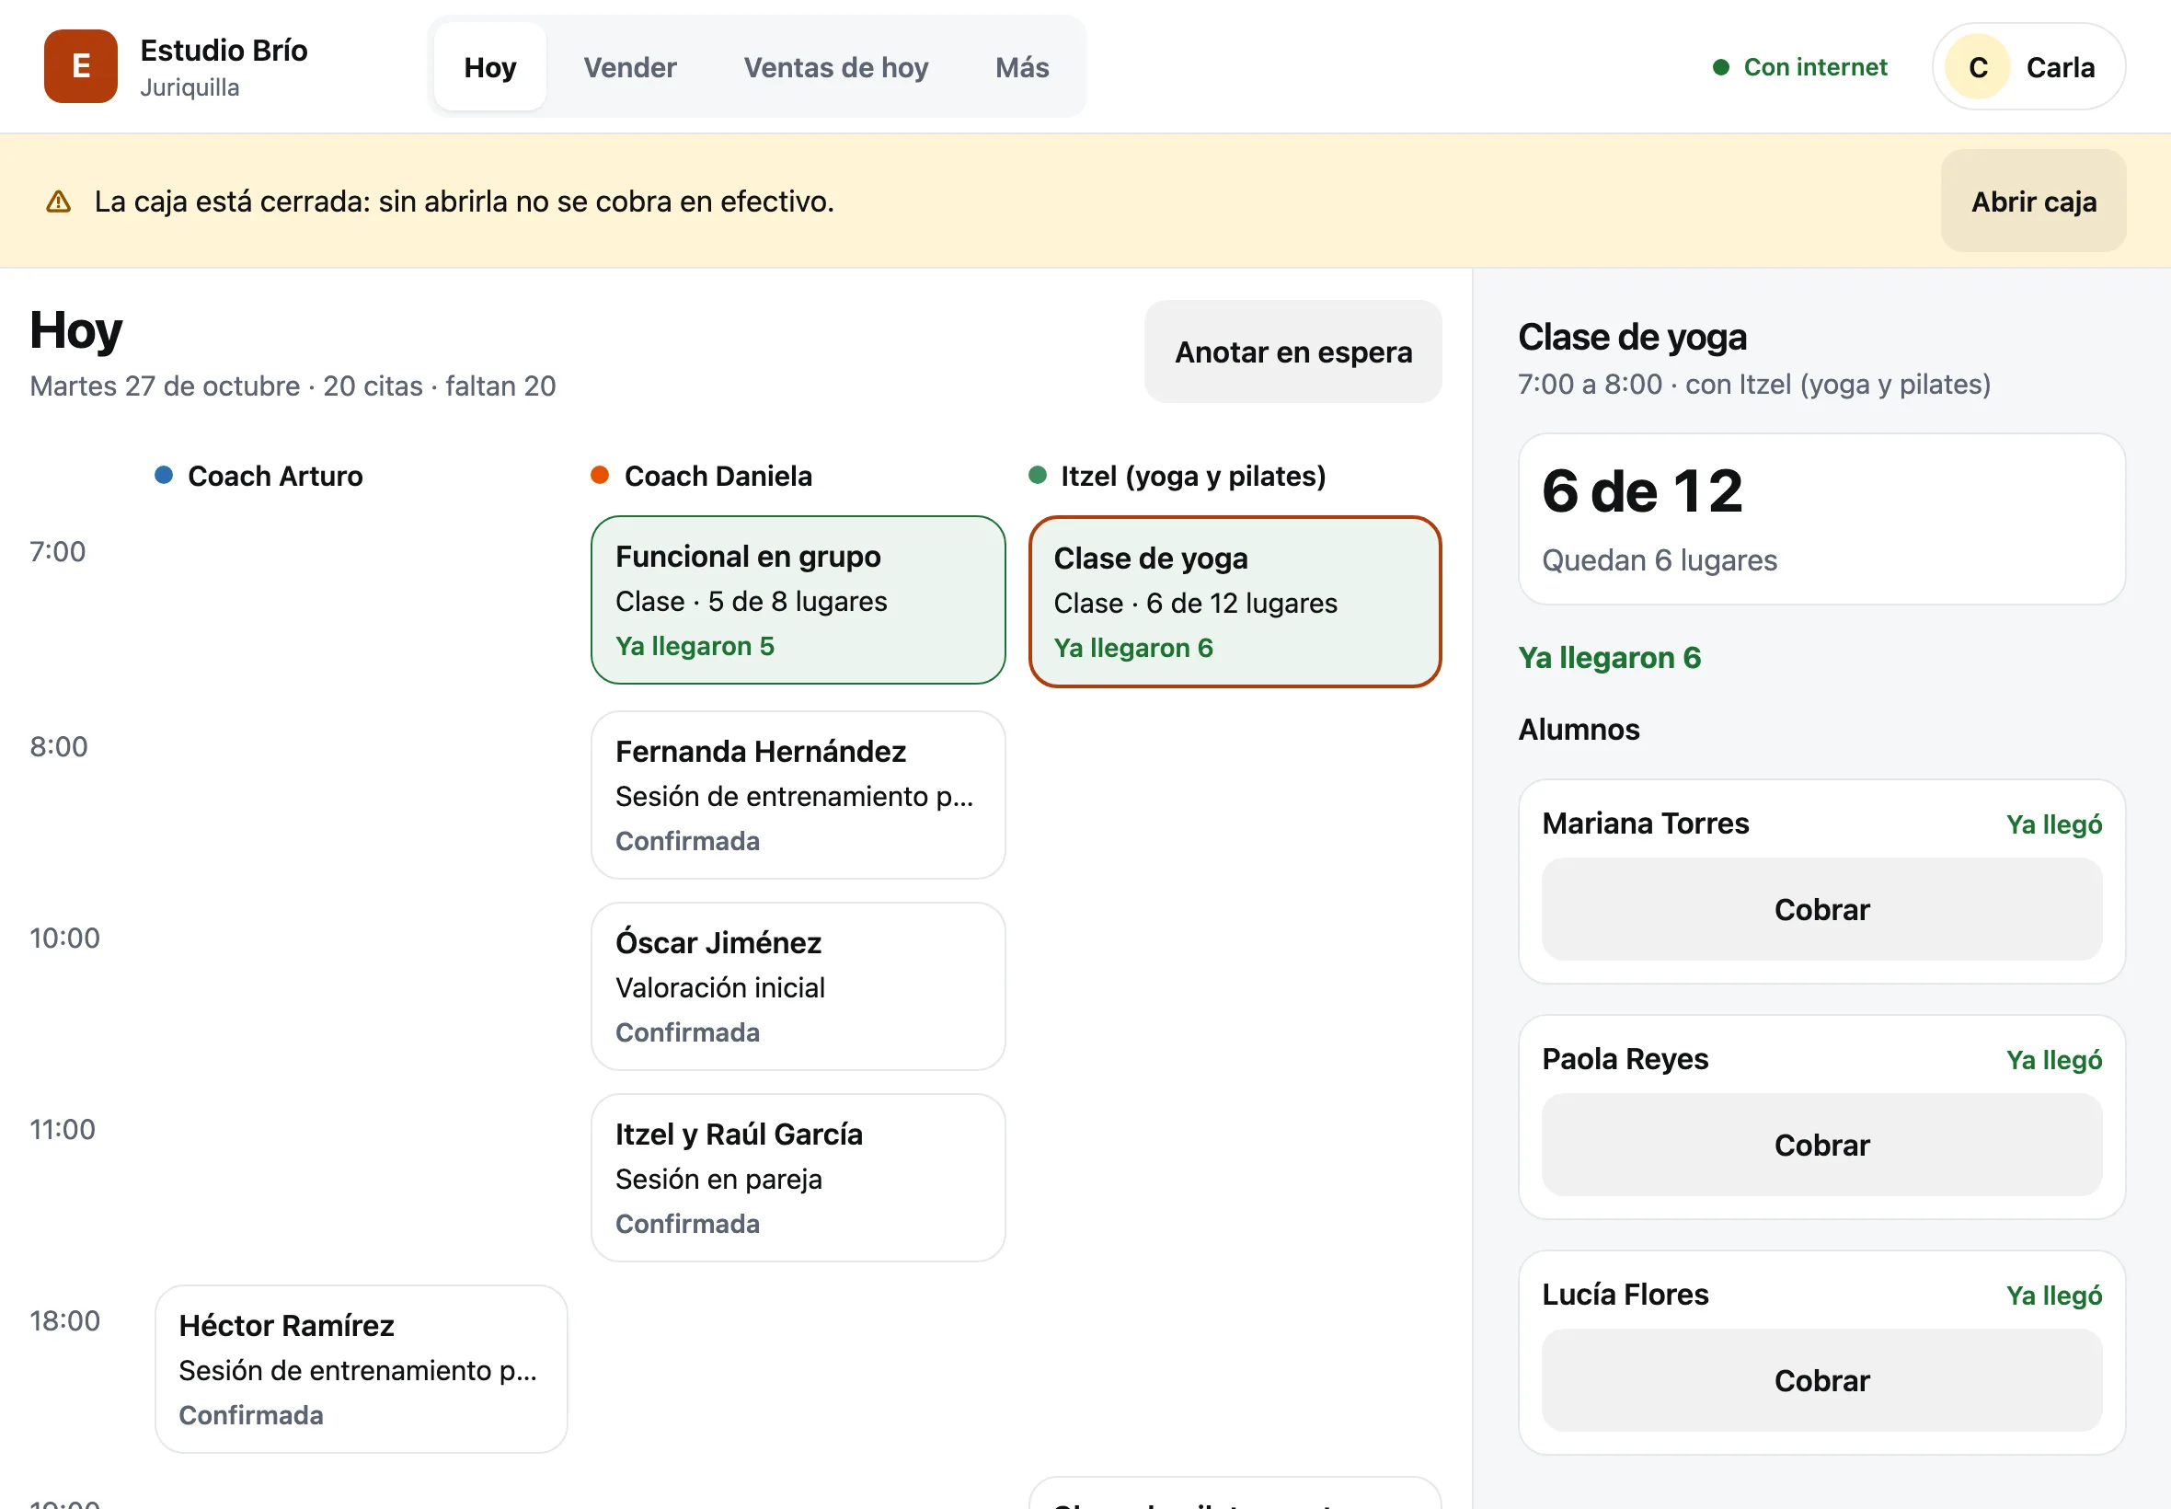This screenshot has height=1509, width=2171.
Task: Click Carla's avatar circle
Action: tap(1977, 67)
